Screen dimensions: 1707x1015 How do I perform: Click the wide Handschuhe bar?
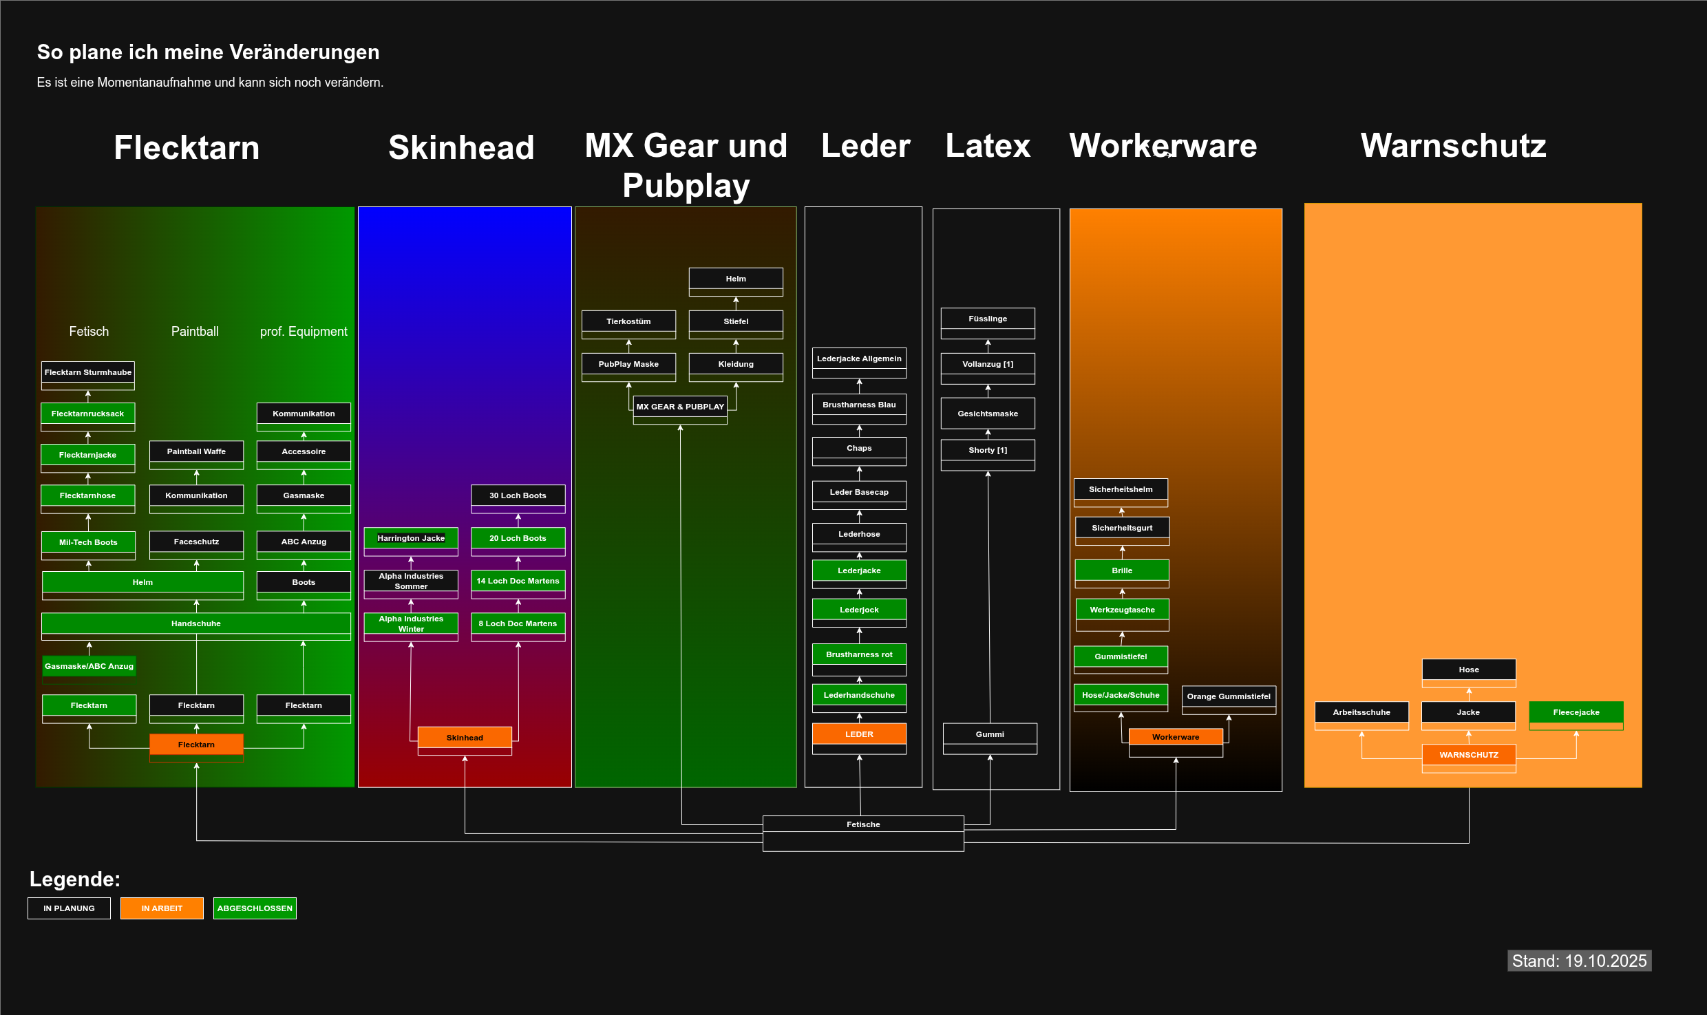click(196, 623)
